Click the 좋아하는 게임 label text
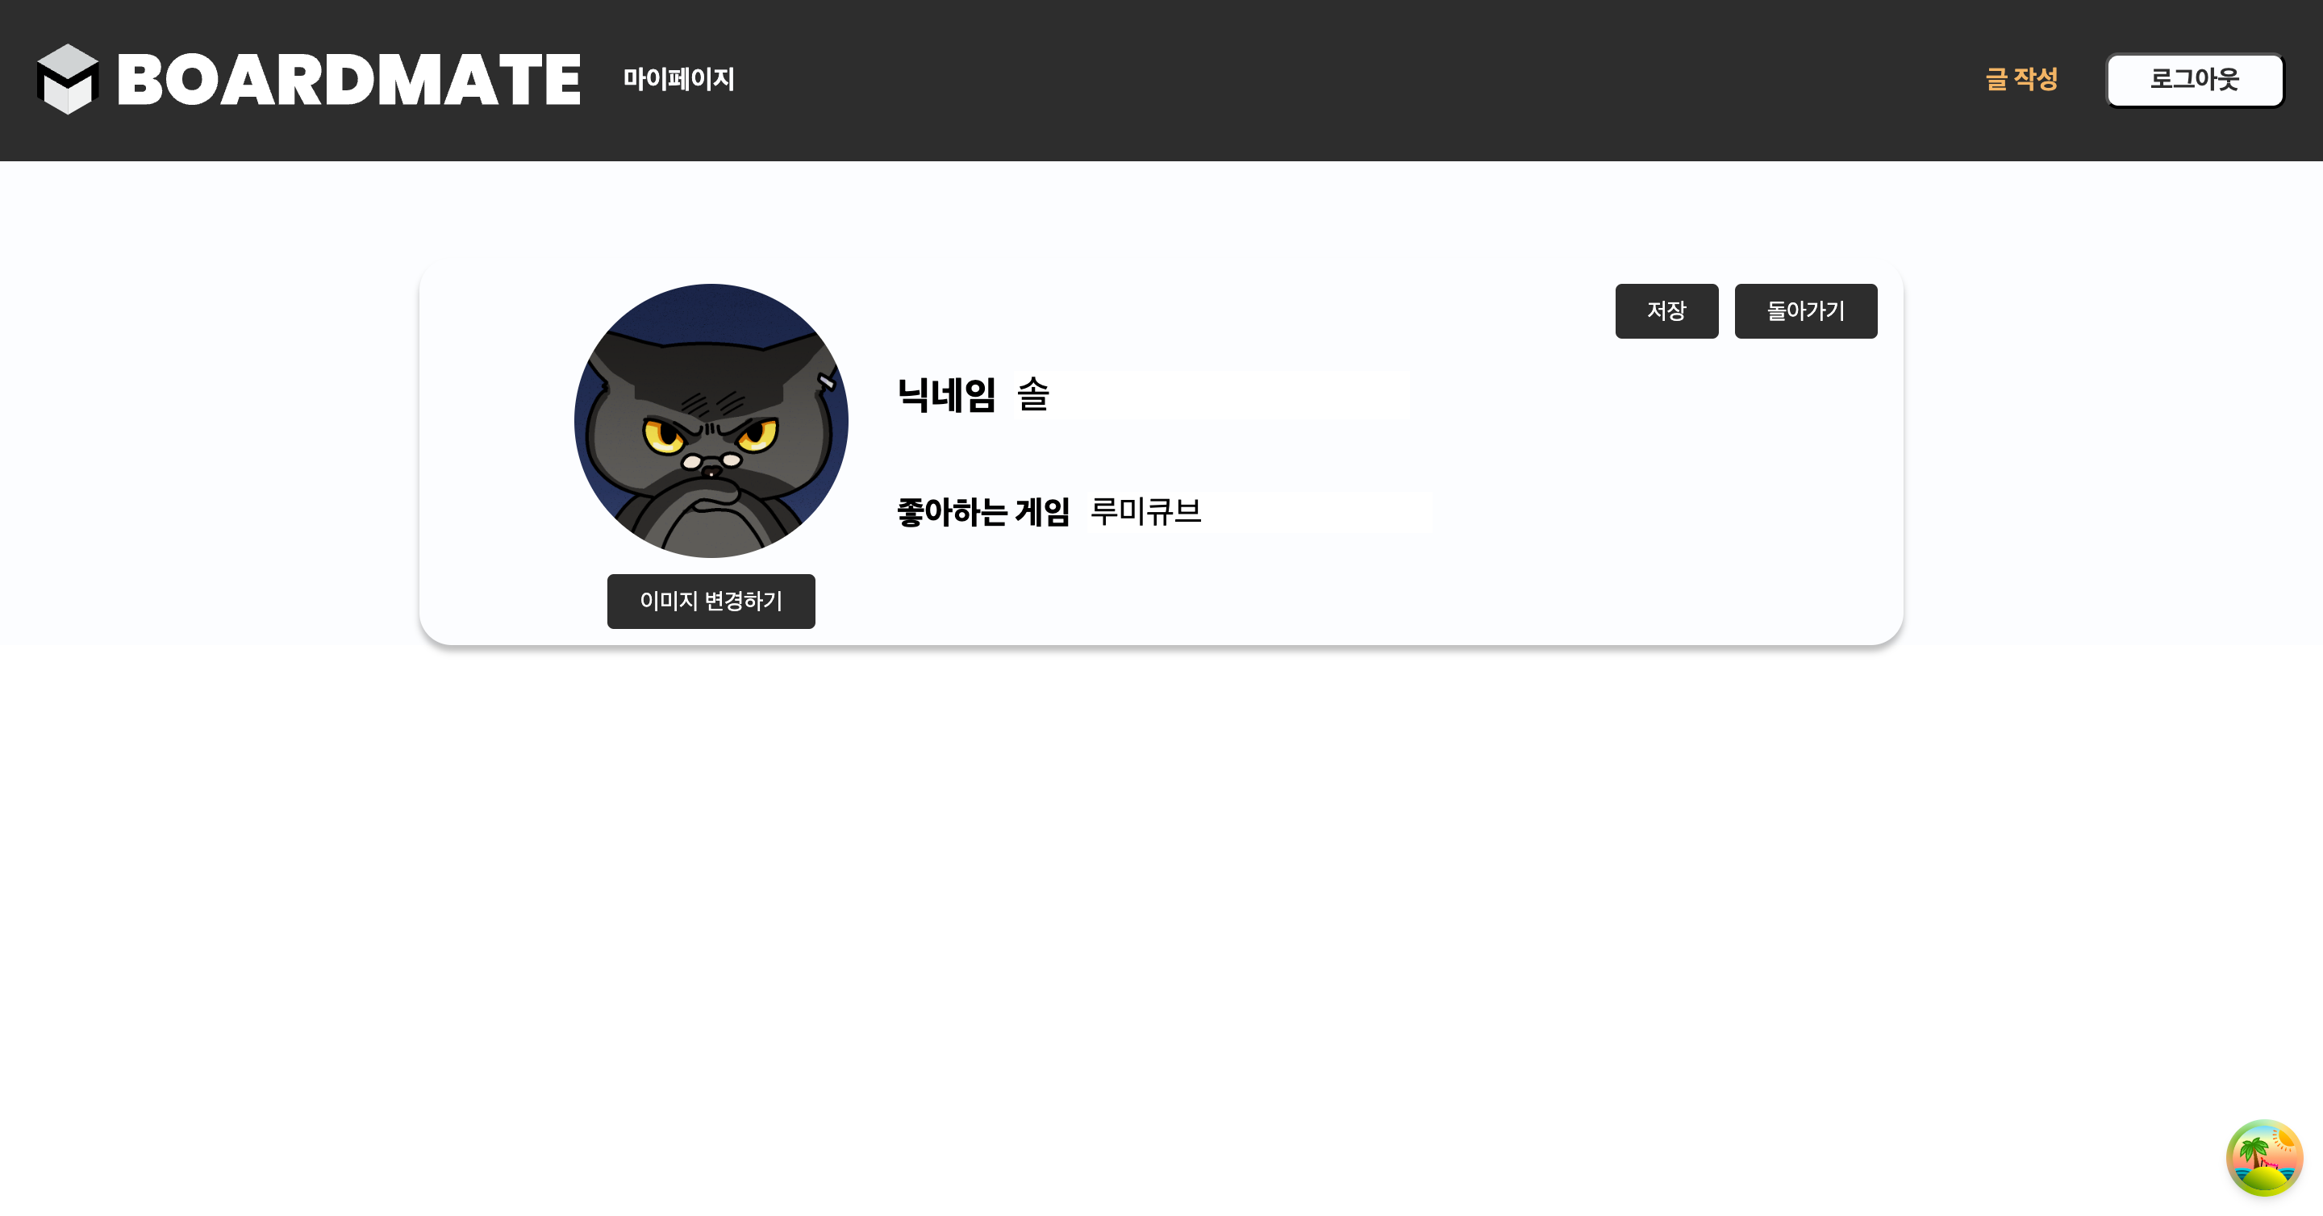This screenshot has width=2323, height=1216. (983, 512)
